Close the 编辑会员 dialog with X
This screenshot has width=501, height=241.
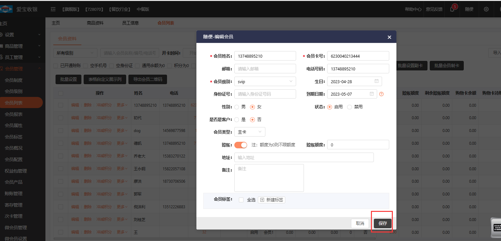pos(389,37)
